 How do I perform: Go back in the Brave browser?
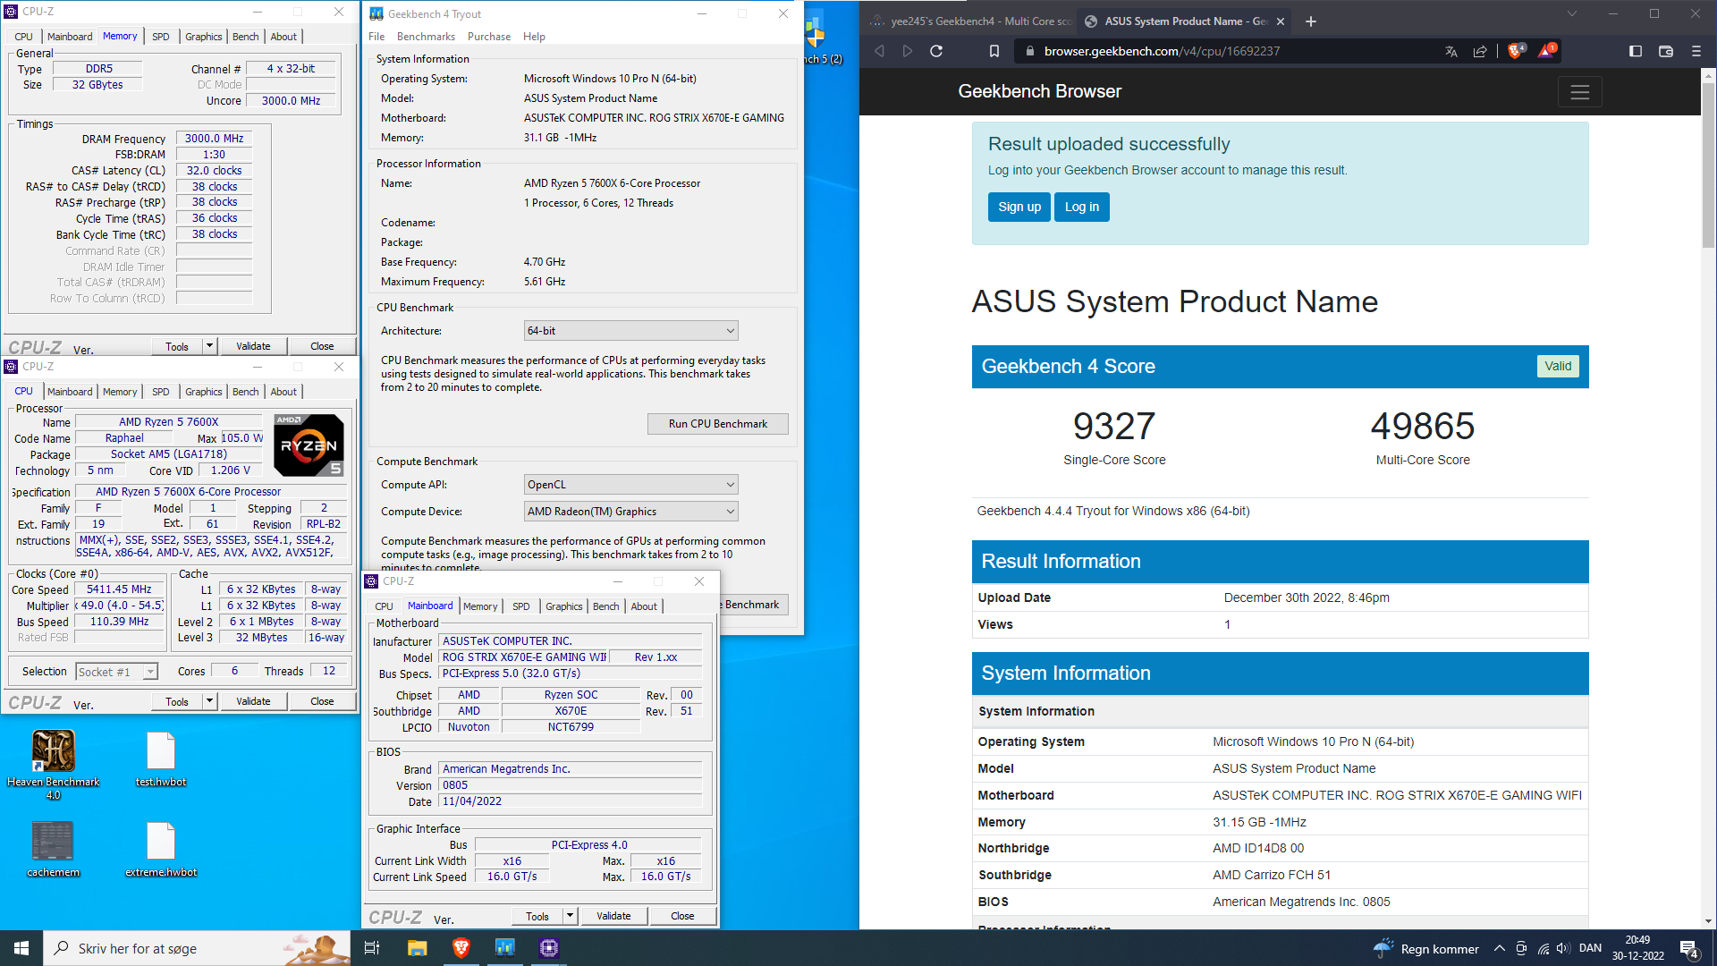point(879,51)
